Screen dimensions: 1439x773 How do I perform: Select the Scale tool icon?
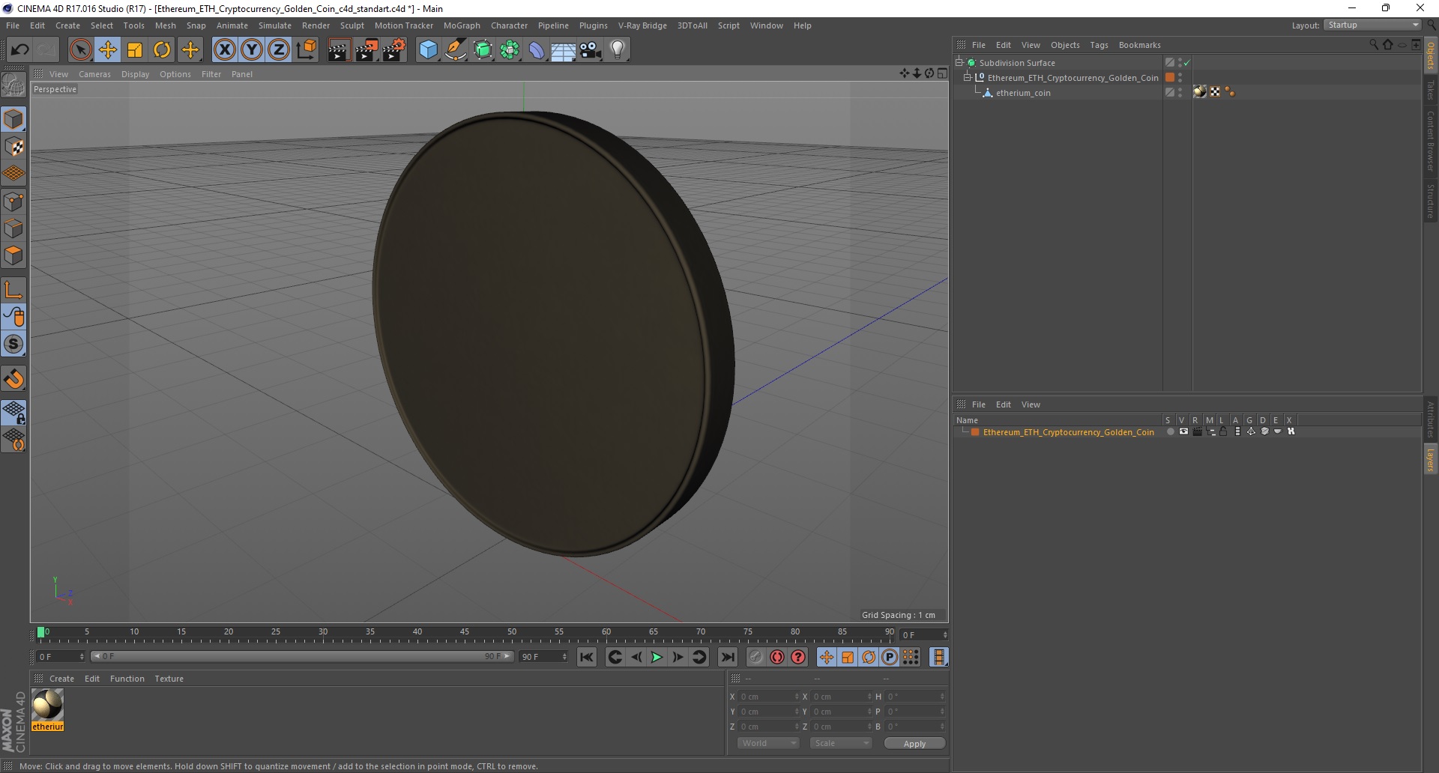click(135, 50)
